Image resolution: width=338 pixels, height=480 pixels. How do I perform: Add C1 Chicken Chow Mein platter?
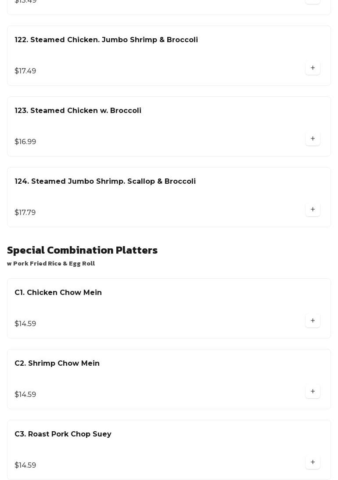point(313,321)
